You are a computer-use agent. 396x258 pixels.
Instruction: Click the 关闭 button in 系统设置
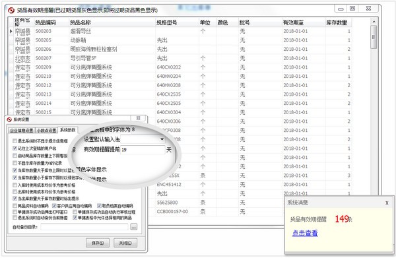[x=125, y=243]
